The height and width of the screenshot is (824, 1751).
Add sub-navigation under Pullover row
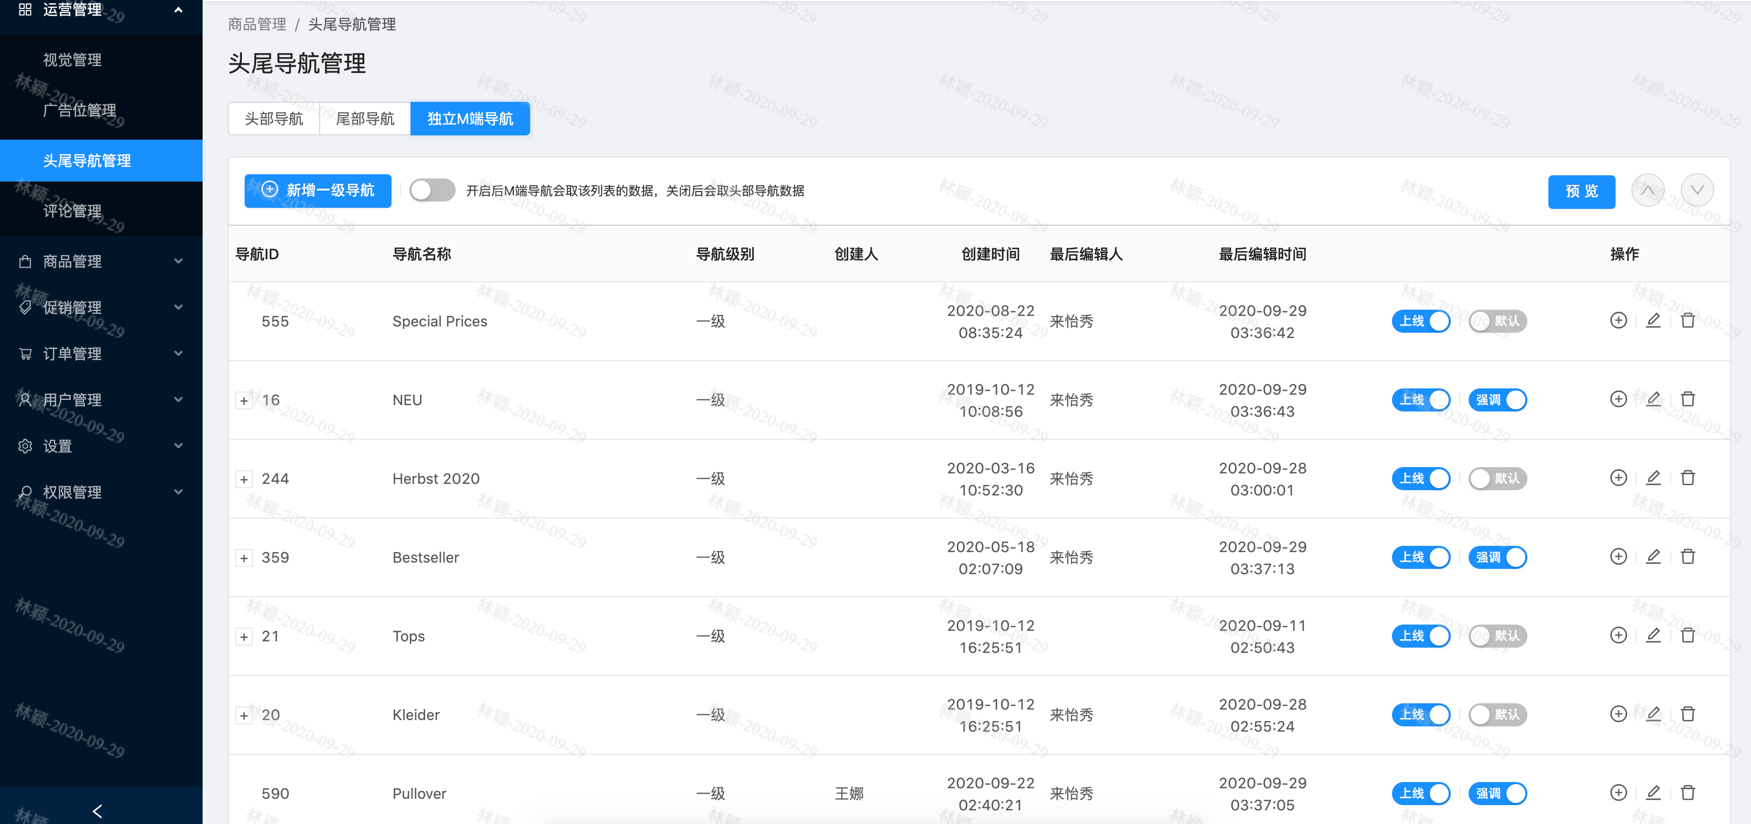click(1618, 793)
